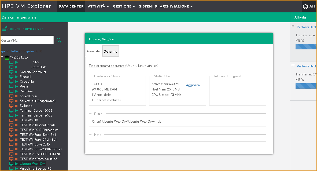
Task: Click the orange monitor icon beside TEST-Win10-AnnUpdate
Action: pyautogui.click(x=11, y=125)
